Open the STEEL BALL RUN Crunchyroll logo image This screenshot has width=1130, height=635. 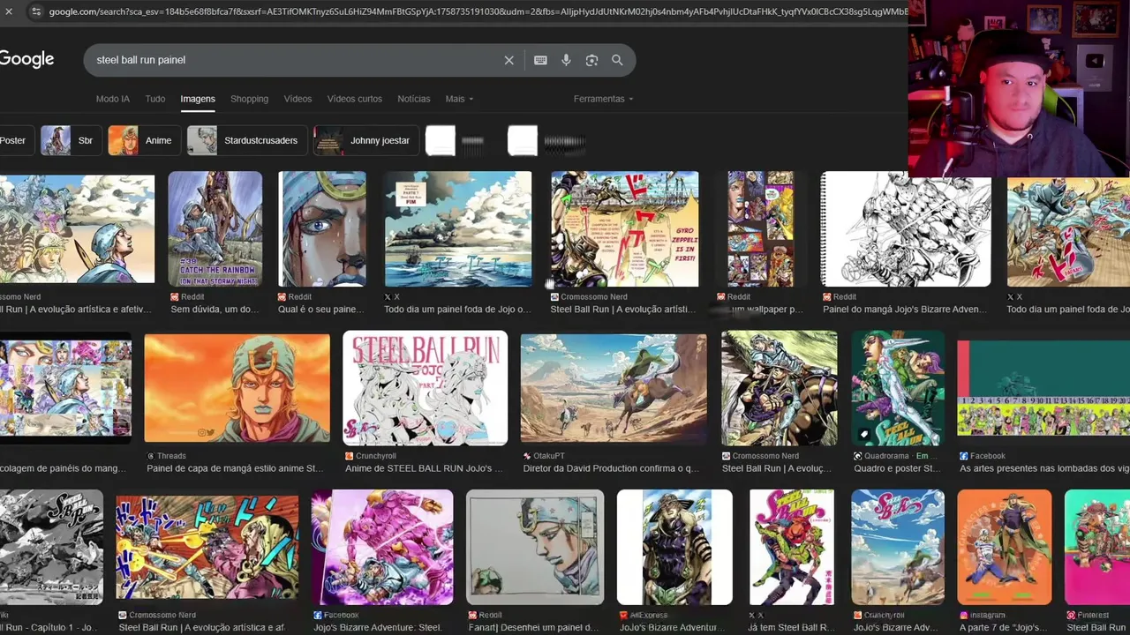tap(425, 388)
